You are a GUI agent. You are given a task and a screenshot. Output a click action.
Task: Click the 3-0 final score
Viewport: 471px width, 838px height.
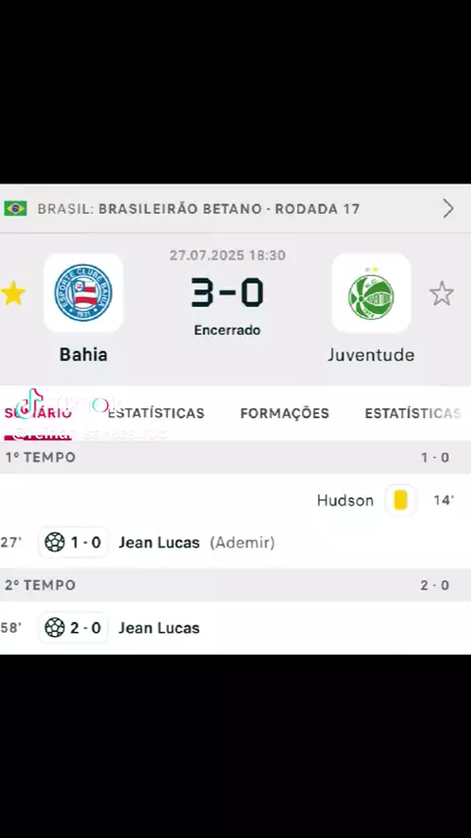pyautogui.click(x=228, y=292)
